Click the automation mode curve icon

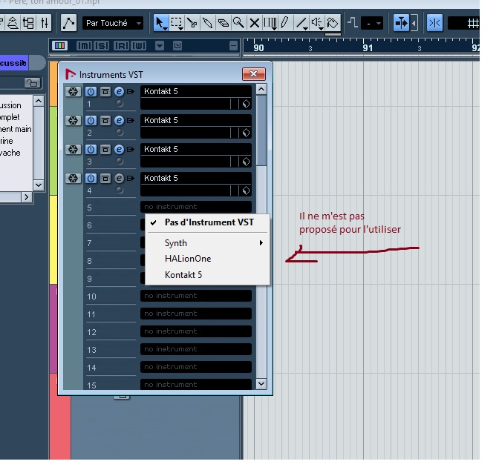[68, 23]
